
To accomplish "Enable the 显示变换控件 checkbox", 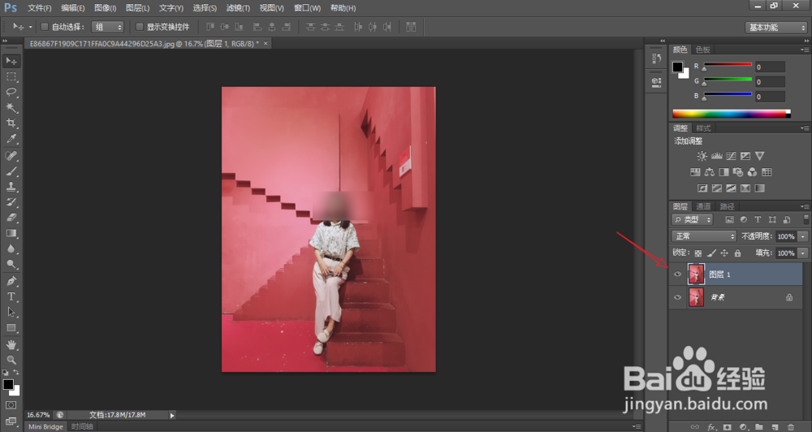I will [140, 27].
